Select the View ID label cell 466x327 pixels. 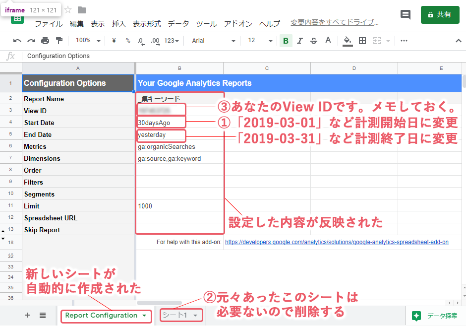[78, 111]
